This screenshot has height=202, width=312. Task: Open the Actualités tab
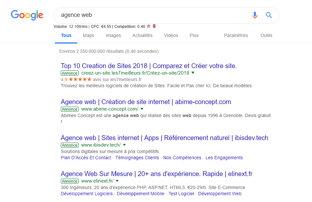coord(142,35)
